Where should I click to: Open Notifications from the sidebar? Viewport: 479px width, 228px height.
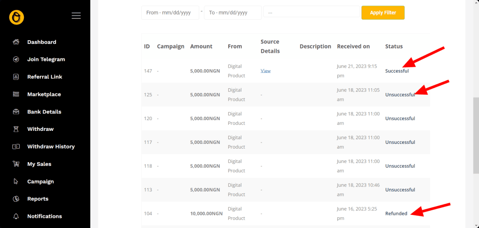coord(44,216)
